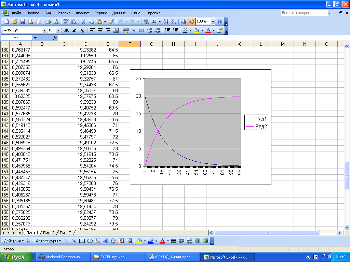The width and height of the screenshot is (350, 262).
Task: Insert WordArt from the drawing toolbar
Action: point(105,241)
